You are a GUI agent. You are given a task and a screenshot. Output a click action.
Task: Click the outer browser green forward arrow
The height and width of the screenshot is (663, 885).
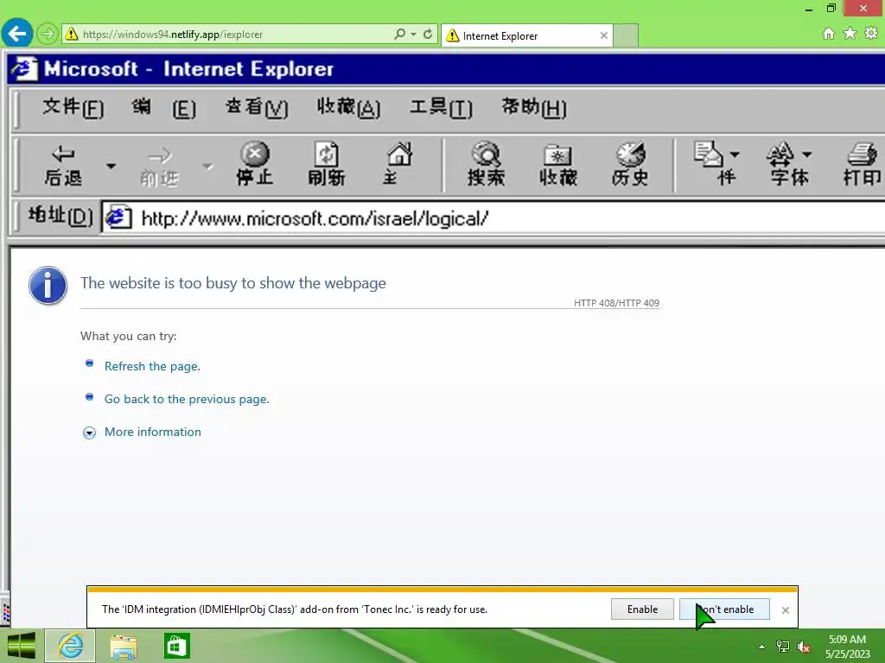(x=48, y=34)
